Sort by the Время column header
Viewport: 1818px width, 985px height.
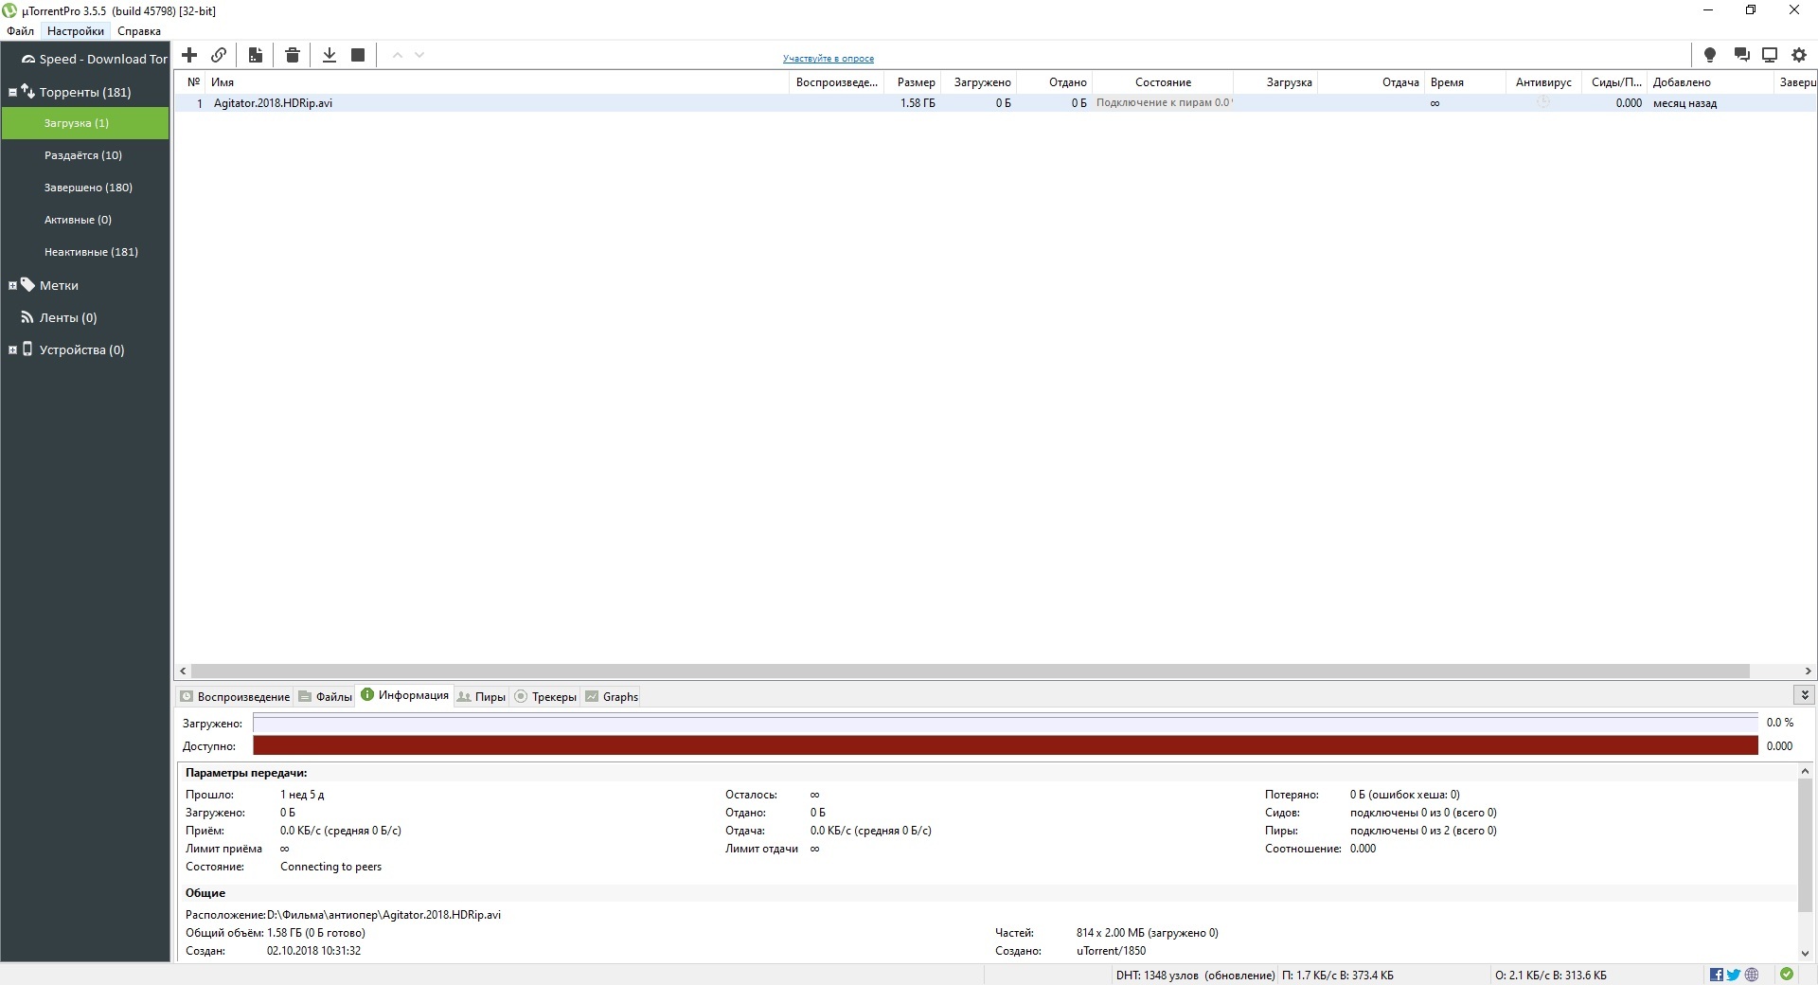click(1465, 82)
